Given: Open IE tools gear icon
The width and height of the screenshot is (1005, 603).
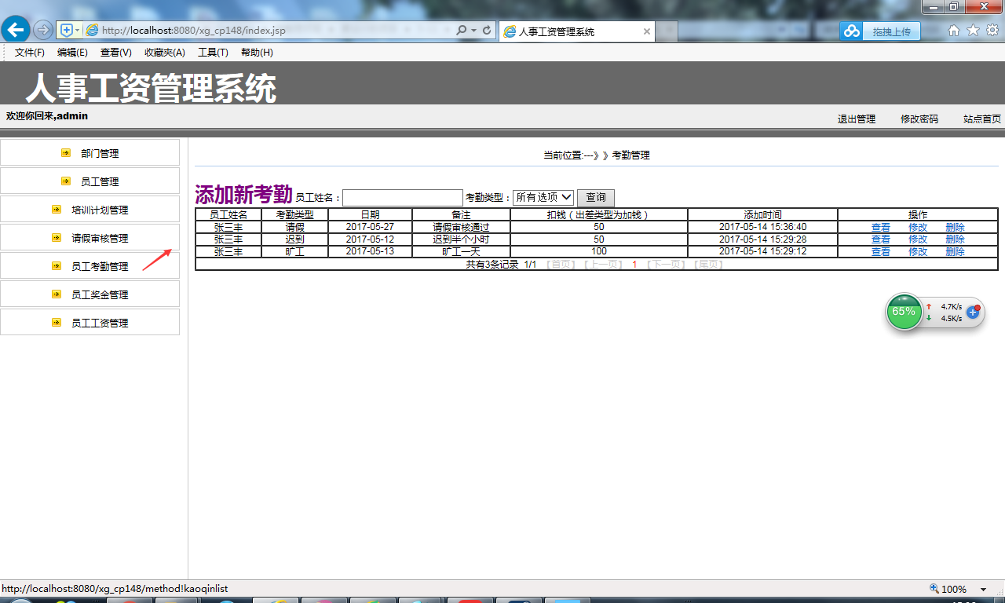Looking at the screenshot, I should pos(992,31).
